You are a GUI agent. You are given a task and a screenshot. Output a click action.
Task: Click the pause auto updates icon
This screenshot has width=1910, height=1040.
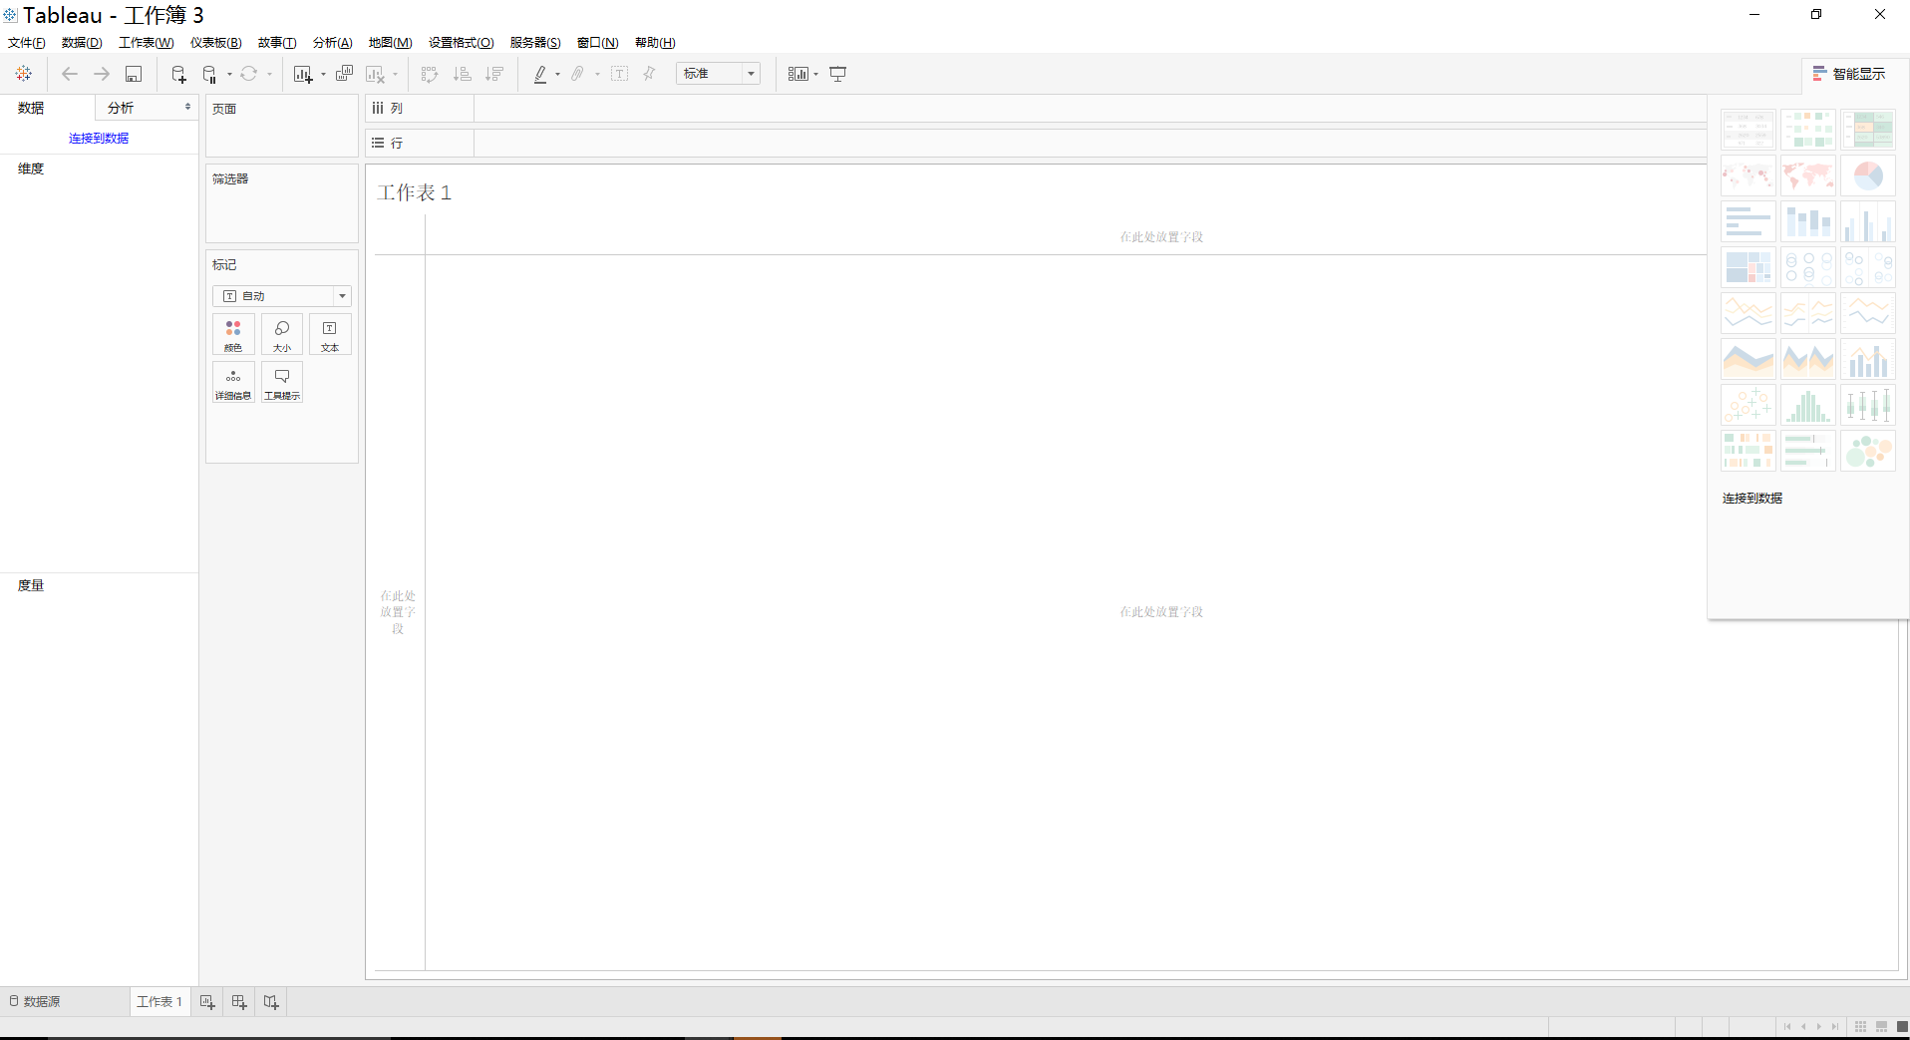tap(209, 74)
